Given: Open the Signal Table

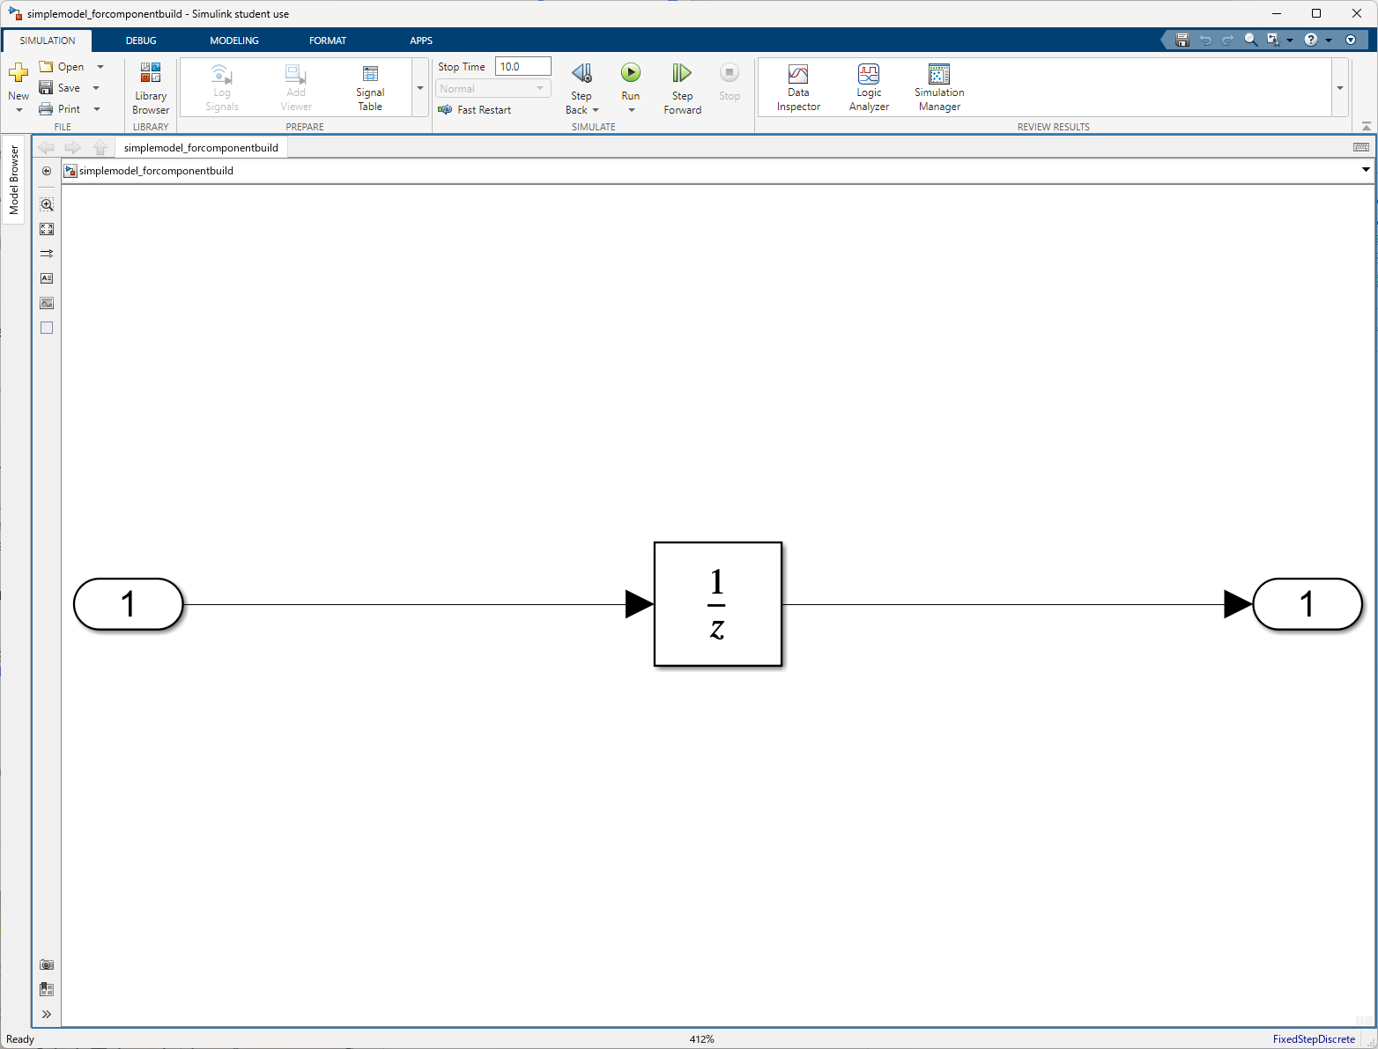Looking at the screenshot, I should (x=370, y=88).
